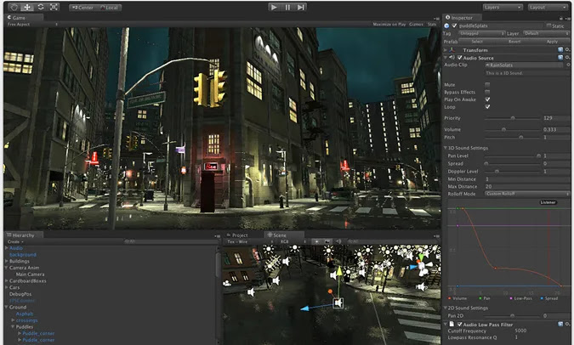574x345 pixels.
Task: Toggle the Audio Low Pass Filter checkbox
Action: 459,324
